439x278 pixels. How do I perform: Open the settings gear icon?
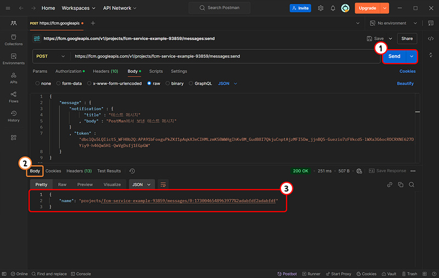coord(320,8)
